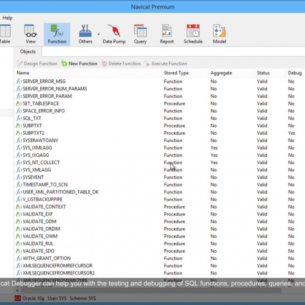
Task: Select the Function toolbar icon
Action: [57, 34]
